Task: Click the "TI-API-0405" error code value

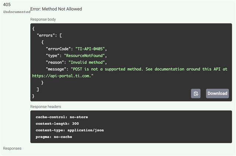Action: 91,49
